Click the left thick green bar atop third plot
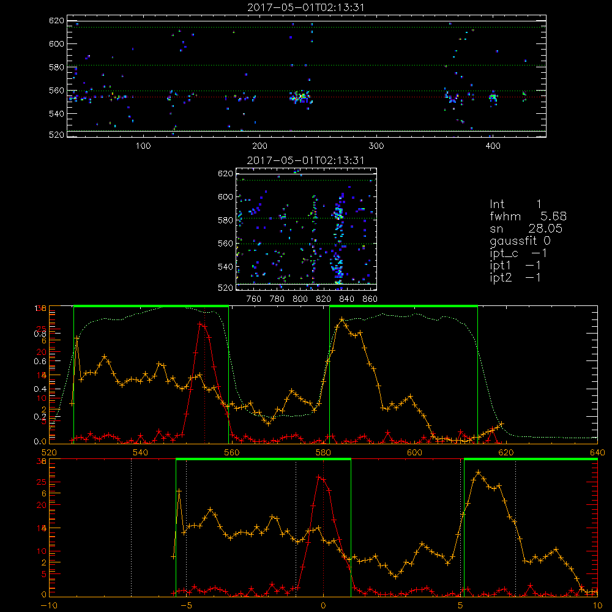This screenshot has width=612, height=612. (151, 306)
